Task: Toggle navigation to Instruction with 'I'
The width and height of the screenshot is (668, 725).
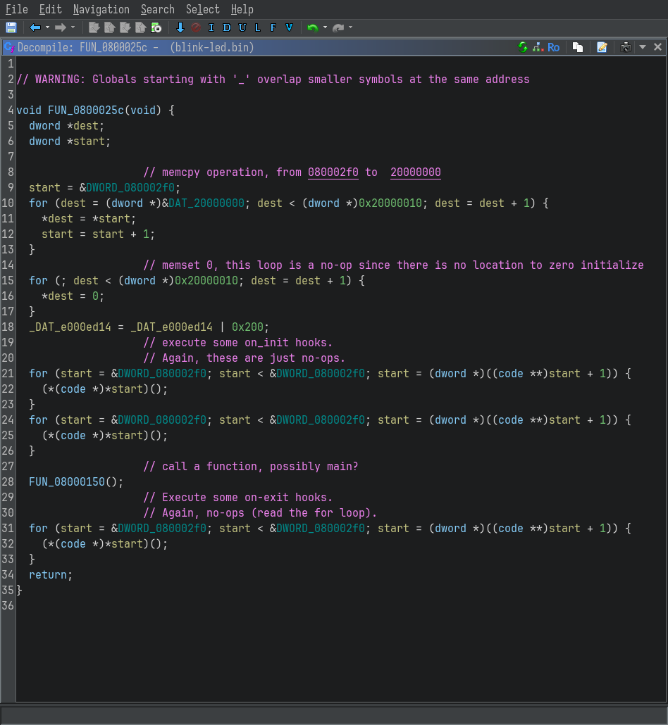Action: pos(211,27)
